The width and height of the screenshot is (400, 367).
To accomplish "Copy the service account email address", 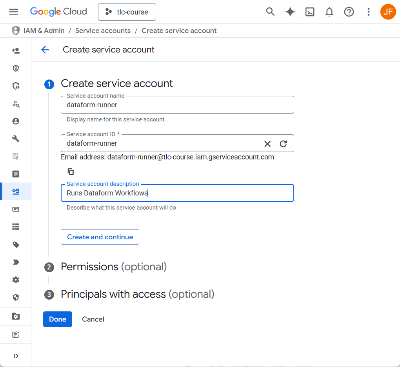I will click(71, 172).
